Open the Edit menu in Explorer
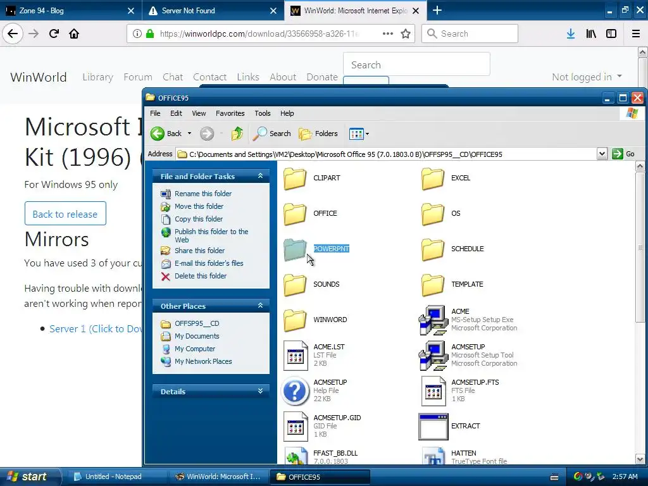 [x=176, y=113]
